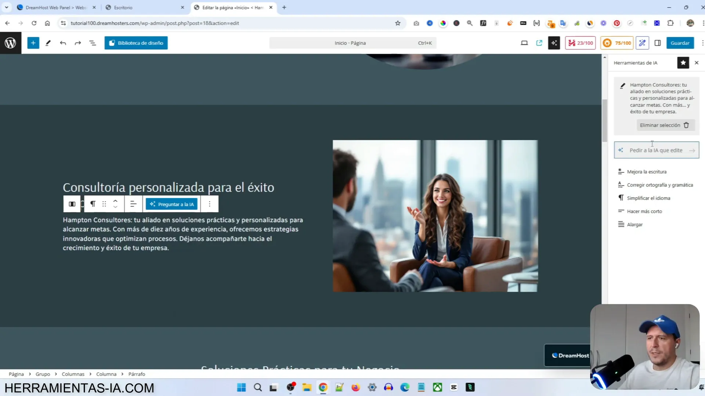Image resolution: width=705 pixels, height=396 pixels.
Task: Click the paragraph block type icon
Action: point(93,204)
